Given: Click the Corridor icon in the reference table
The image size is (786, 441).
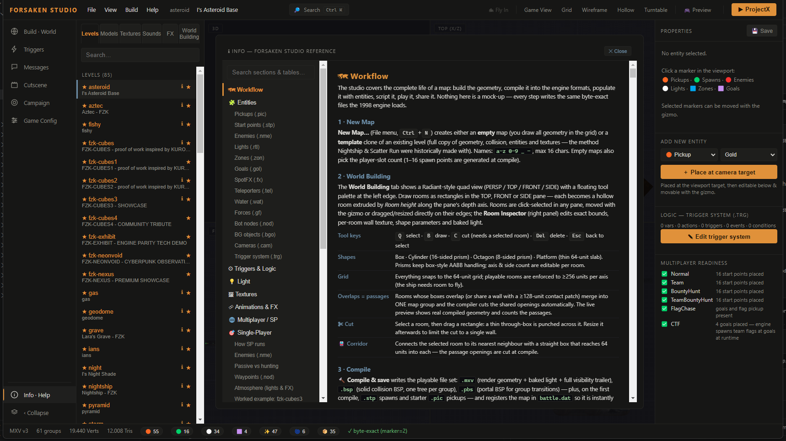Looking at the screenshot, I should 341,344.
